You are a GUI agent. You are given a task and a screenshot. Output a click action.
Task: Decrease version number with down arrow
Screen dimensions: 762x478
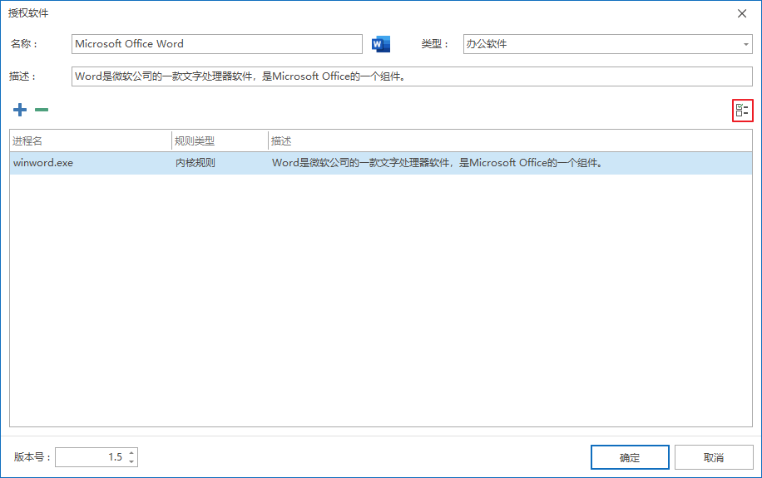[131, 461]
